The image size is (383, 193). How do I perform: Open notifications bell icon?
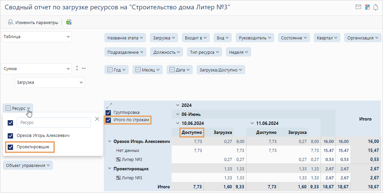pos(376,7)
